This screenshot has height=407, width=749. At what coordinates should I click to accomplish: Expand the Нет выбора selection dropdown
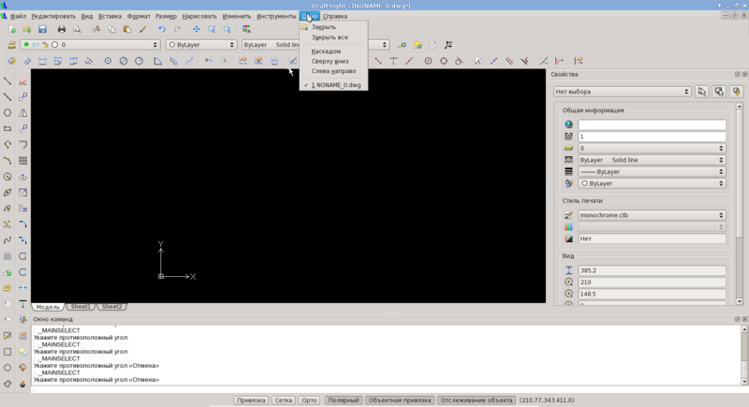click(x=623, y=92)
